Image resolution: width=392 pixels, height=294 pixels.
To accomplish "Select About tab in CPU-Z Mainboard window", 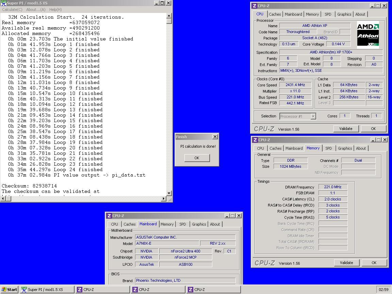I will (x=215, y=224).
